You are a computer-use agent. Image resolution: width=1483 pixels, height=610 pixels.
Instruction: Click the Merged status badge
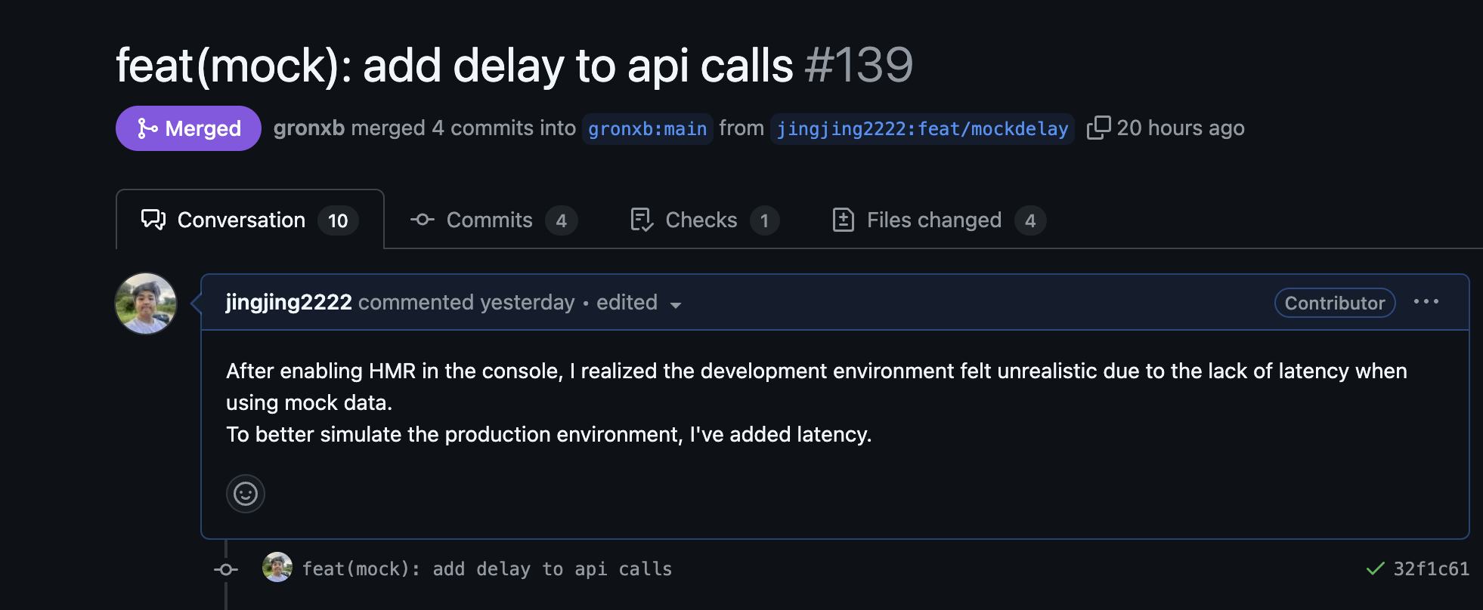(x=188, y=128)
